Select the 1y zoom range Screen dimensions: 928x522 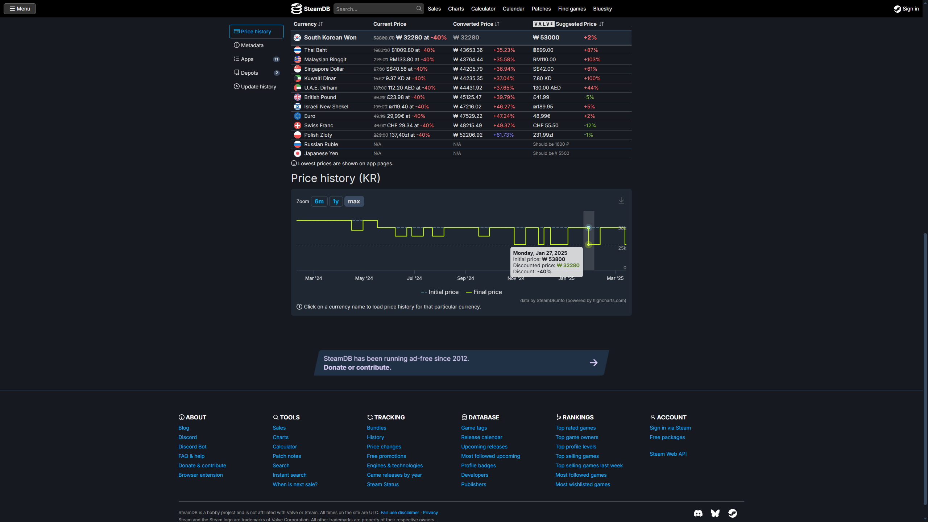pos(336,201)
